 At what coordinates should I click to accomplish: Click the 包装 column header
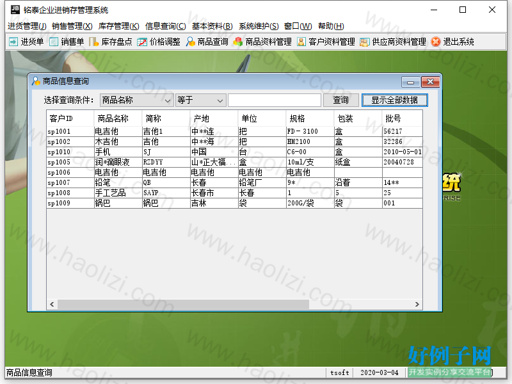[x=358, y=118]
